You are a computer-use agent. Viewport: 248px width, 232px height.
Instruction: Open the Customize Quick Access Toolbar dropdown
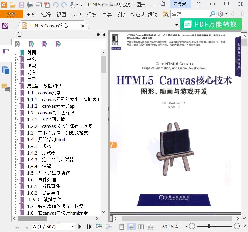click(x=82, y=5)
